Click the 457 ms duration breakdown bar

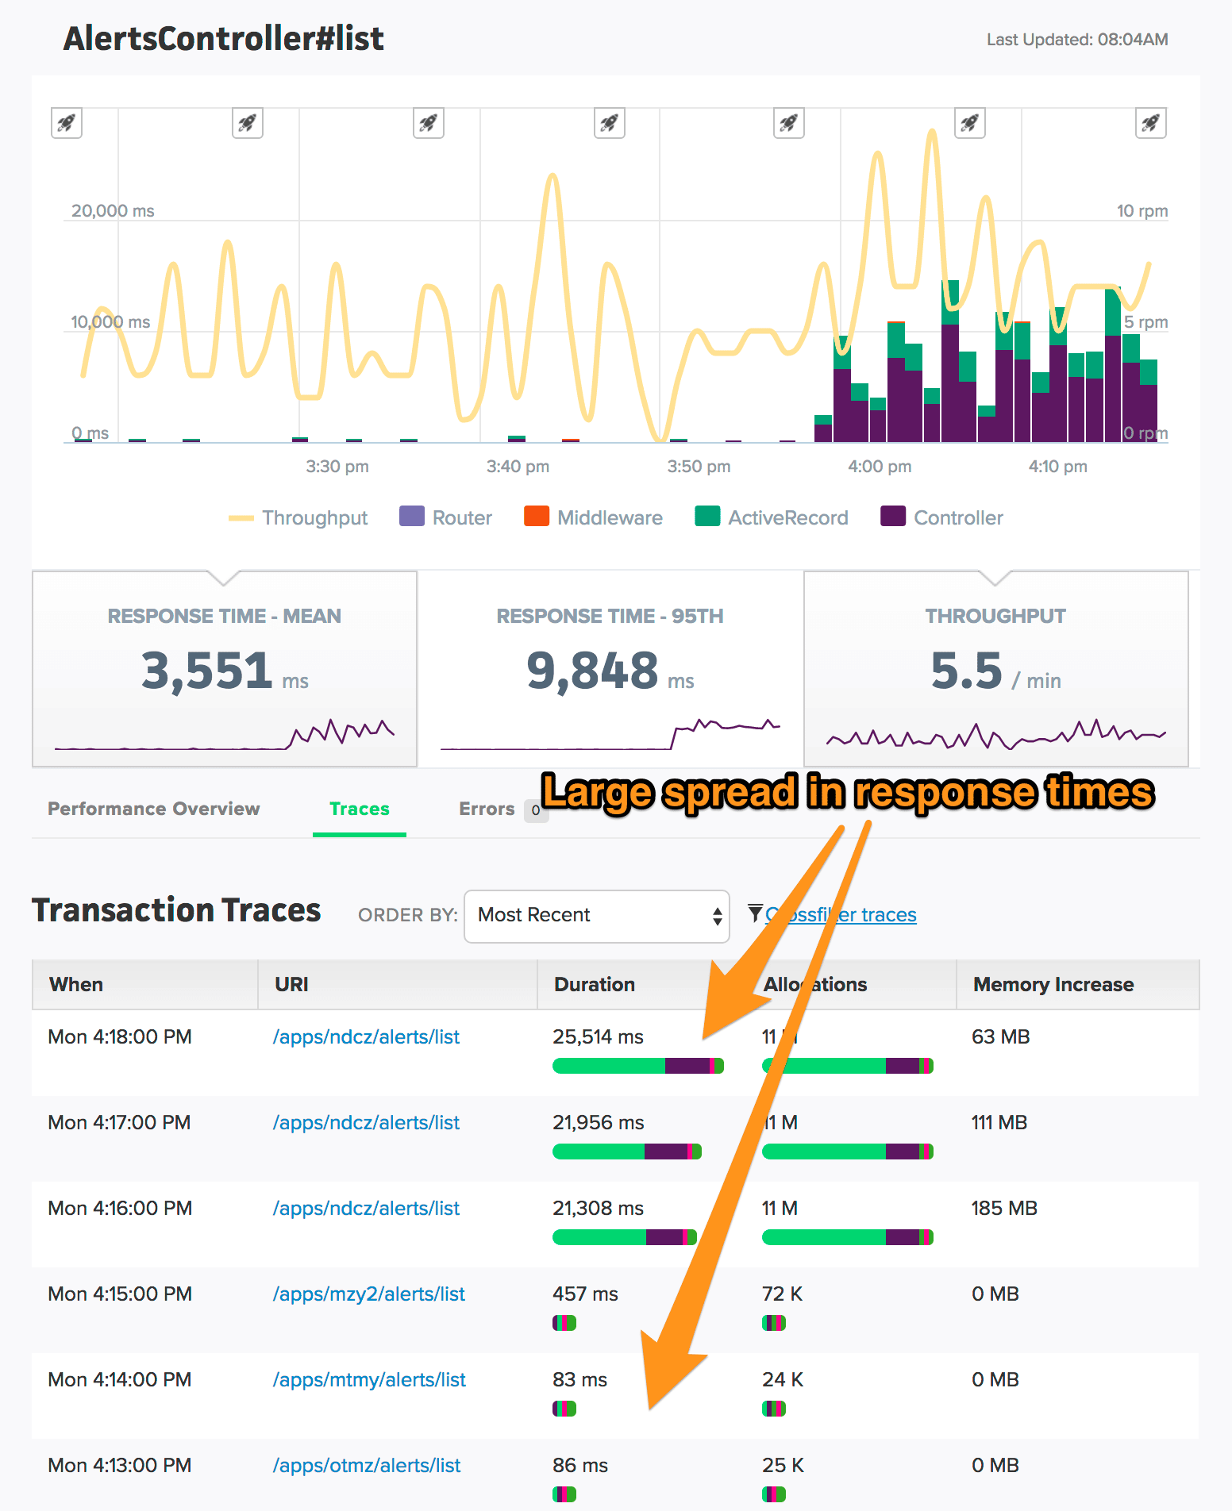pyautogui.click(x=564, y=1323)
